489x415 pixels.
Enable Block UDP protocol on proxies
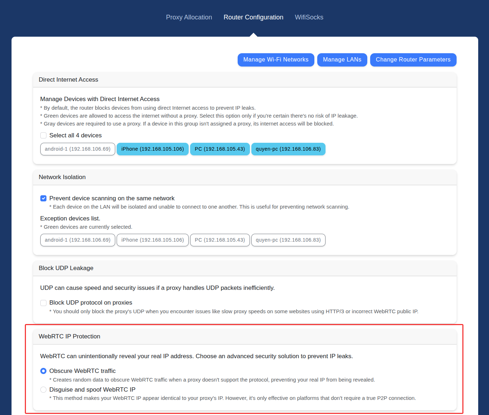coord(44,303)
